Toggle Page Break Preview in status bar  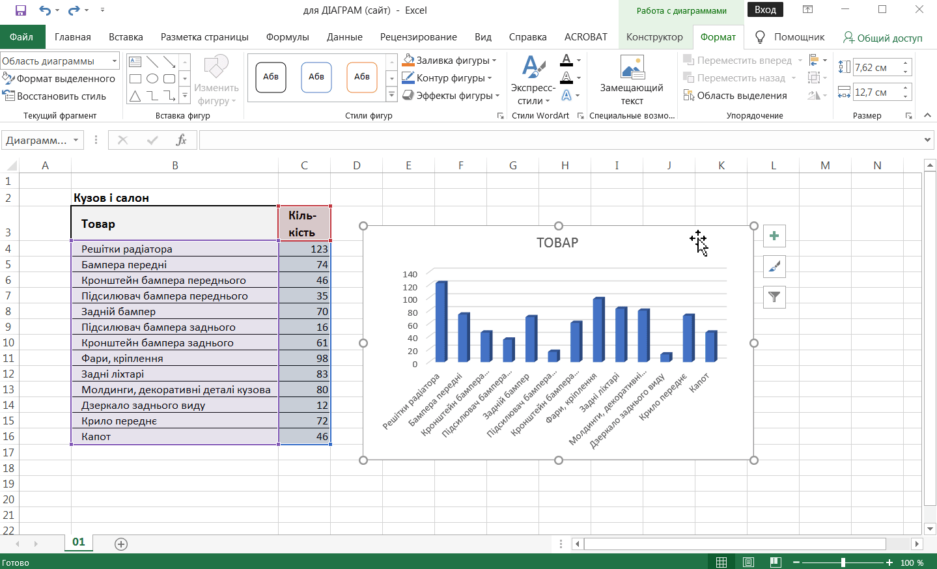pyautogui.click(x=775, y=562)
